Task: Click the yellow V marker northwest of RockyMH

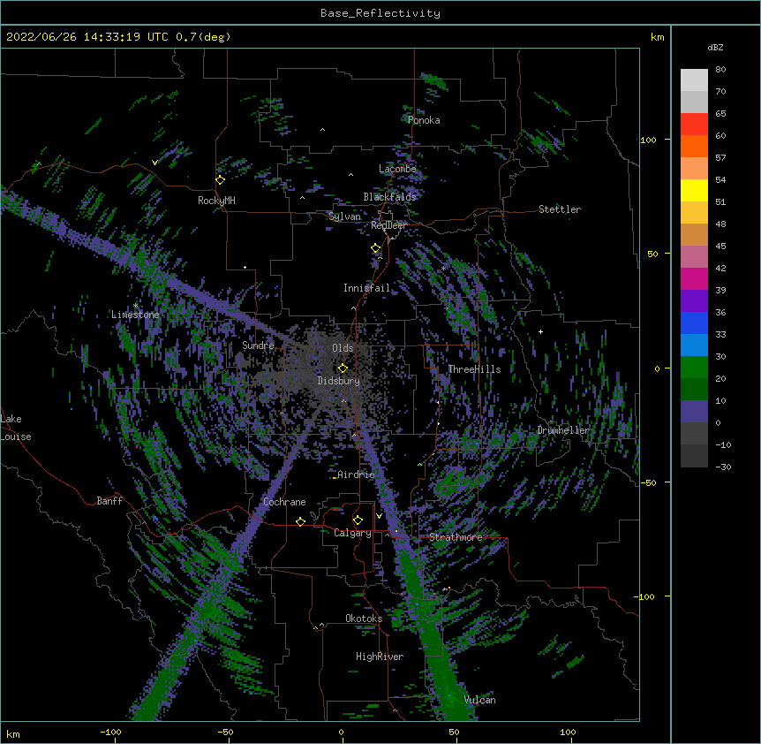Action: (154, 163)
